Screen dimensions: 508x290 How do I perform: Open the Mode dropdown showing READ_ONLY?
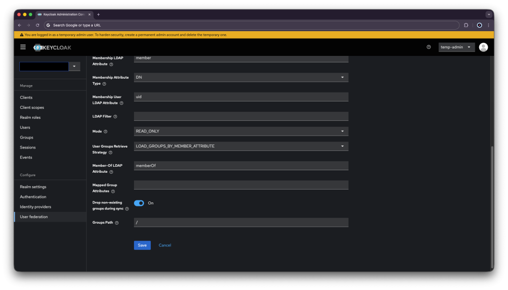tap(241, 131)
